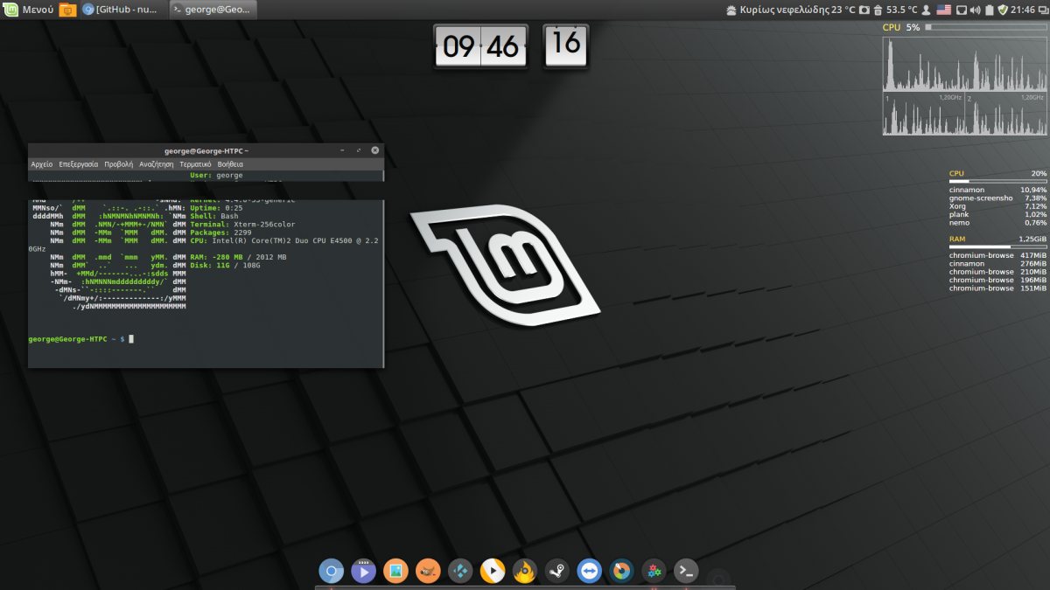The width and height of the screenshot is (1050, 590).
Task: Click the battery power tray icon
Action: (990, 10)
